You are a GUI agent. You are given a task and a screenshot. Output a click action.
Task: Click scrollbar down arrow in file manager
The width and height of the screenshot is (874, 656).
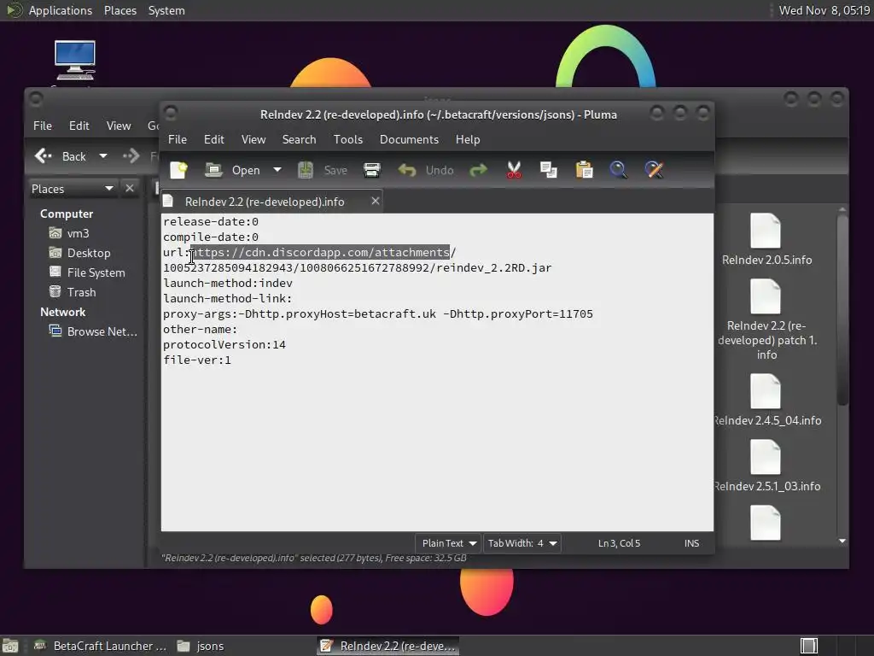coord(842,541)
